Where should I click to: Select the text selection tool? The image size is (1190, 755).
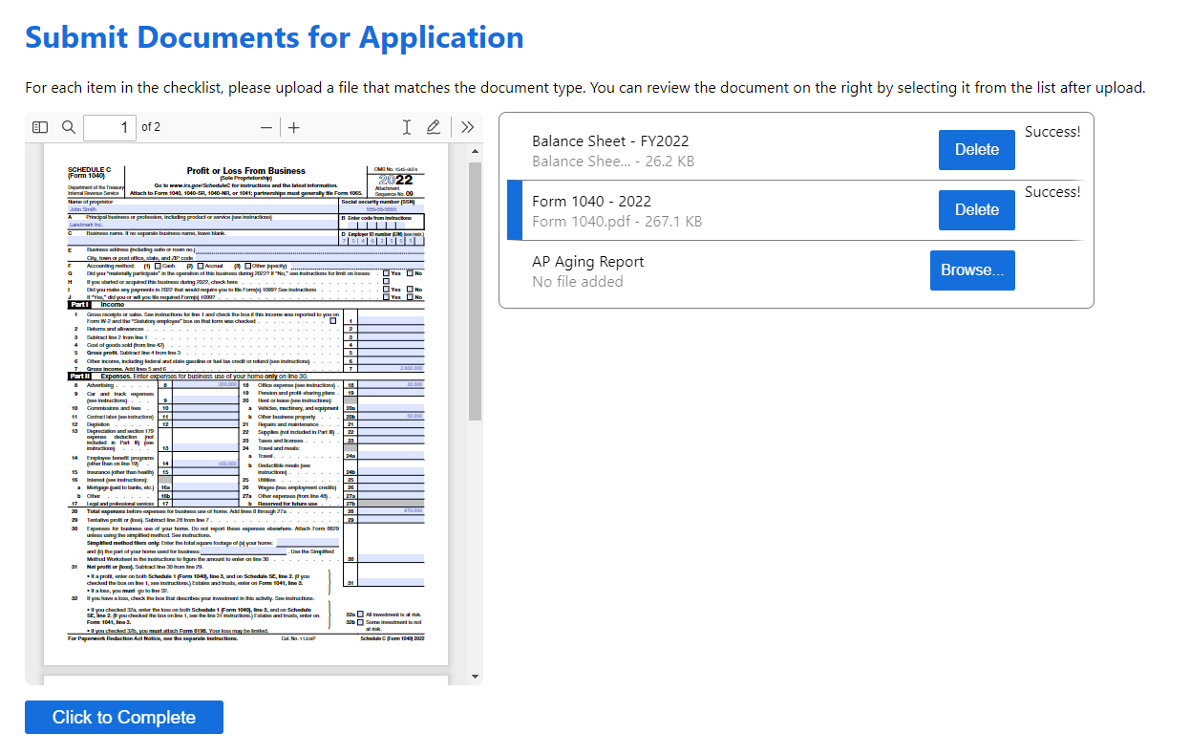point(406,126)
